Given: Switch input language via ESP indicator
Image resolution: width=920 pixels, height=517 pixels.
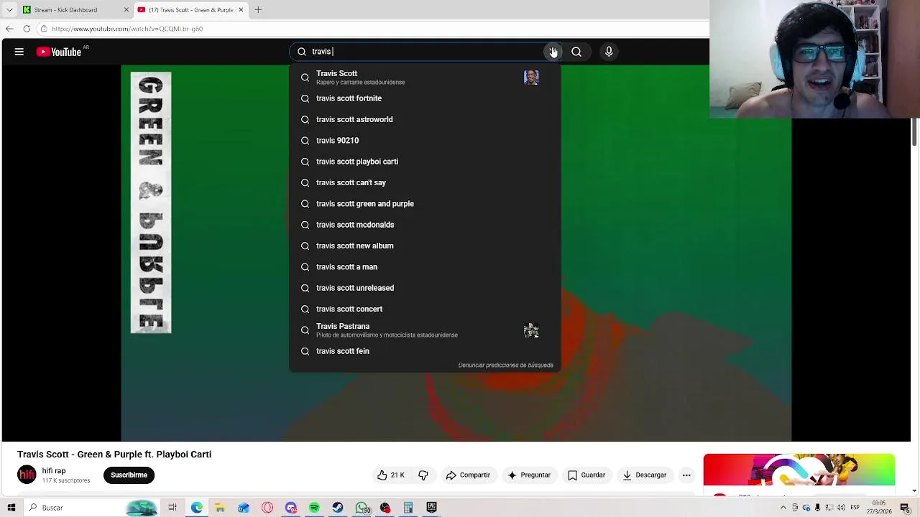Looking at the screenshot, I should (x=855, y=508).
